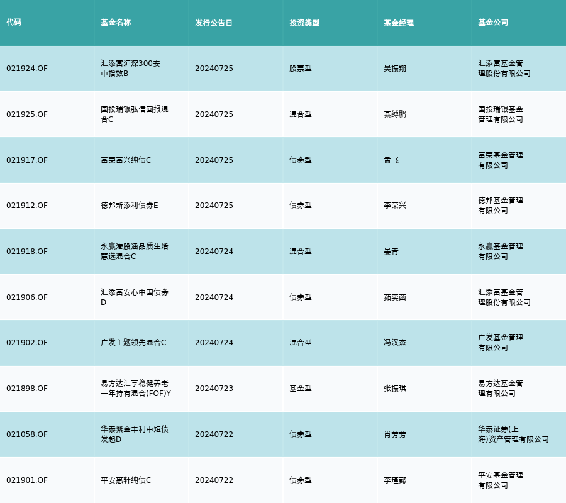Click date 20240722 in 021058.OF row
This screenshot has height=503, width=566.
coord(214,434)
